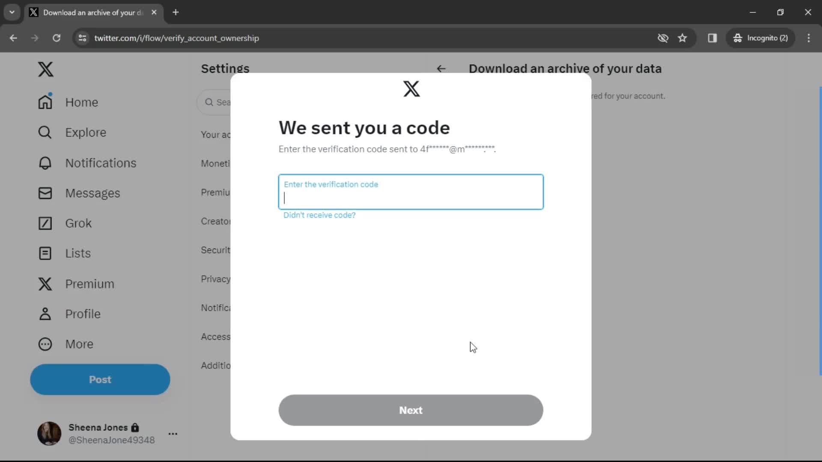Click the Profile icon in left sidebar
This screenshot has width=822, height=462.
tap(45, 314)
